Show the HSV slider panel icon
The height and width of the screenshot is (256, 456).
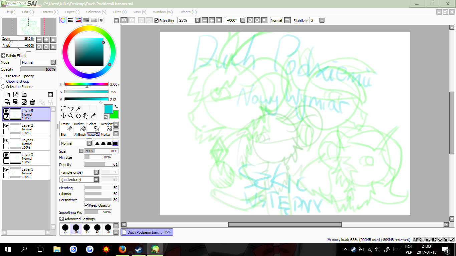tap(78, 20)
